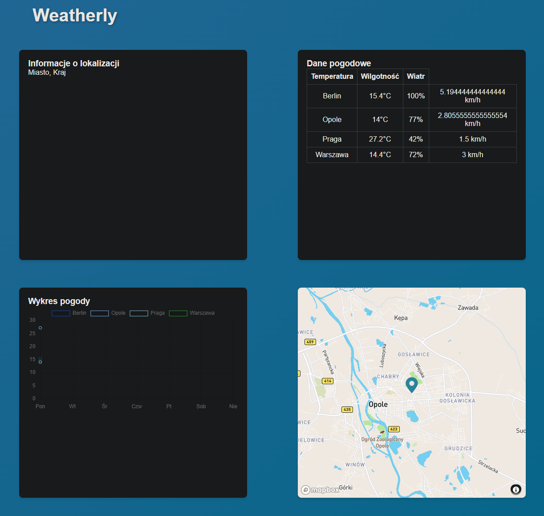
Task: Click the Miasto, Kraj location text
Action: [x=47, y=73]
